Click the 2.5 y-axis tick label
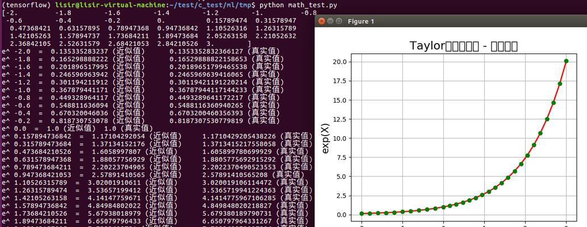The image size is (587, 227). 343,196
